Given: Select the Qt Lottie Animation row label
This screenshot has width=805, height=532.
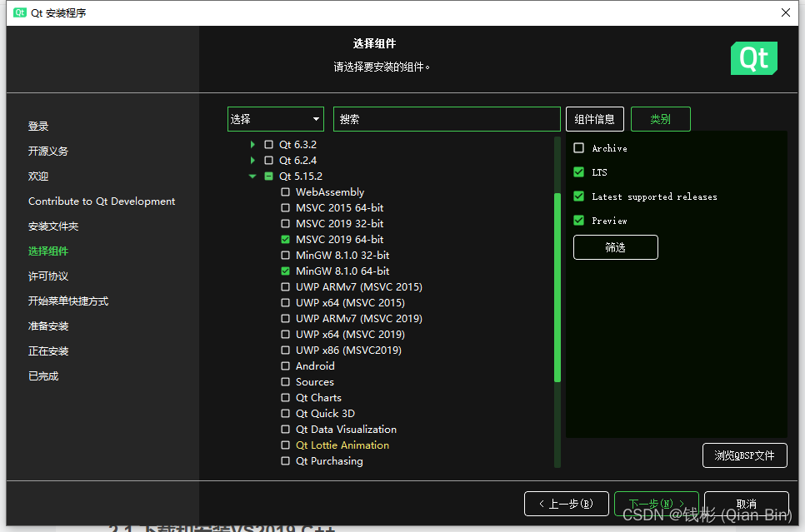Looking at the screenshot, I should (342, 445).
